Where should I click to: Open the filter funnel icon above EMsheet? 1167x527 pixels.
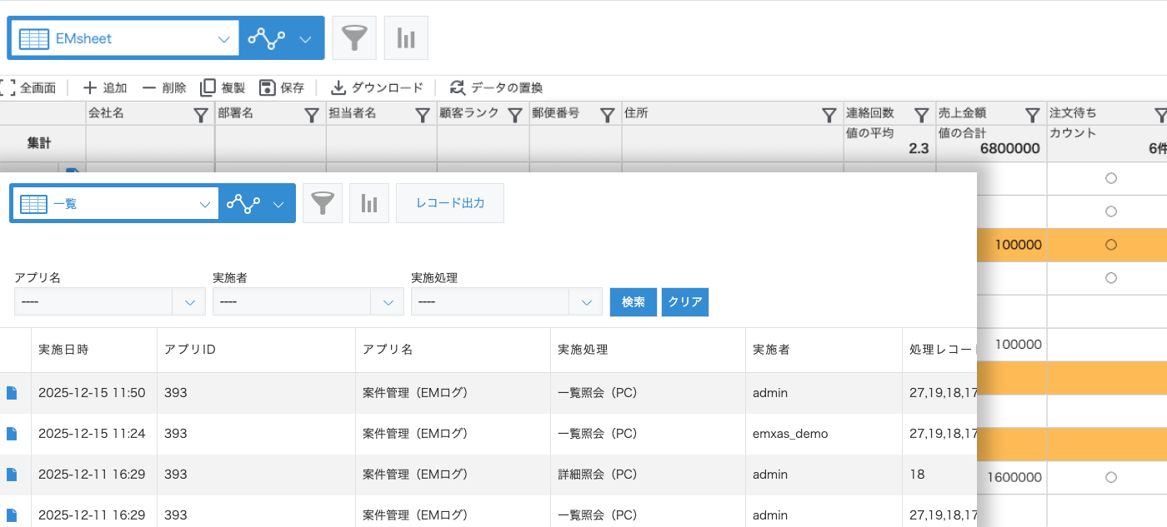(x=354, y=37)
